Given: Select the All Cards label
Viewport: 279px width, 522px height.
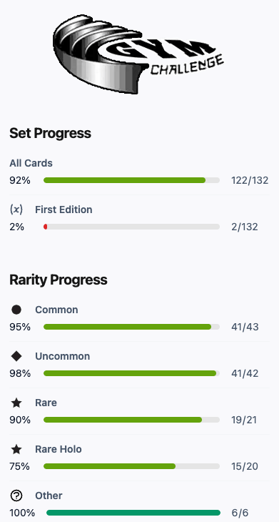Looking at the screenshot, I should point(31,163).
